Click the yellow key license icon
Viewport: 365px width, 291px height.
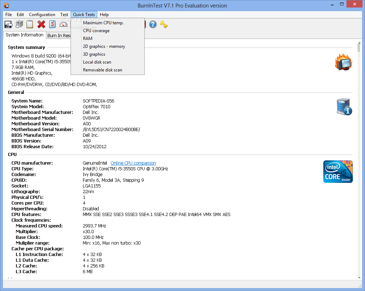coord(164,24)
